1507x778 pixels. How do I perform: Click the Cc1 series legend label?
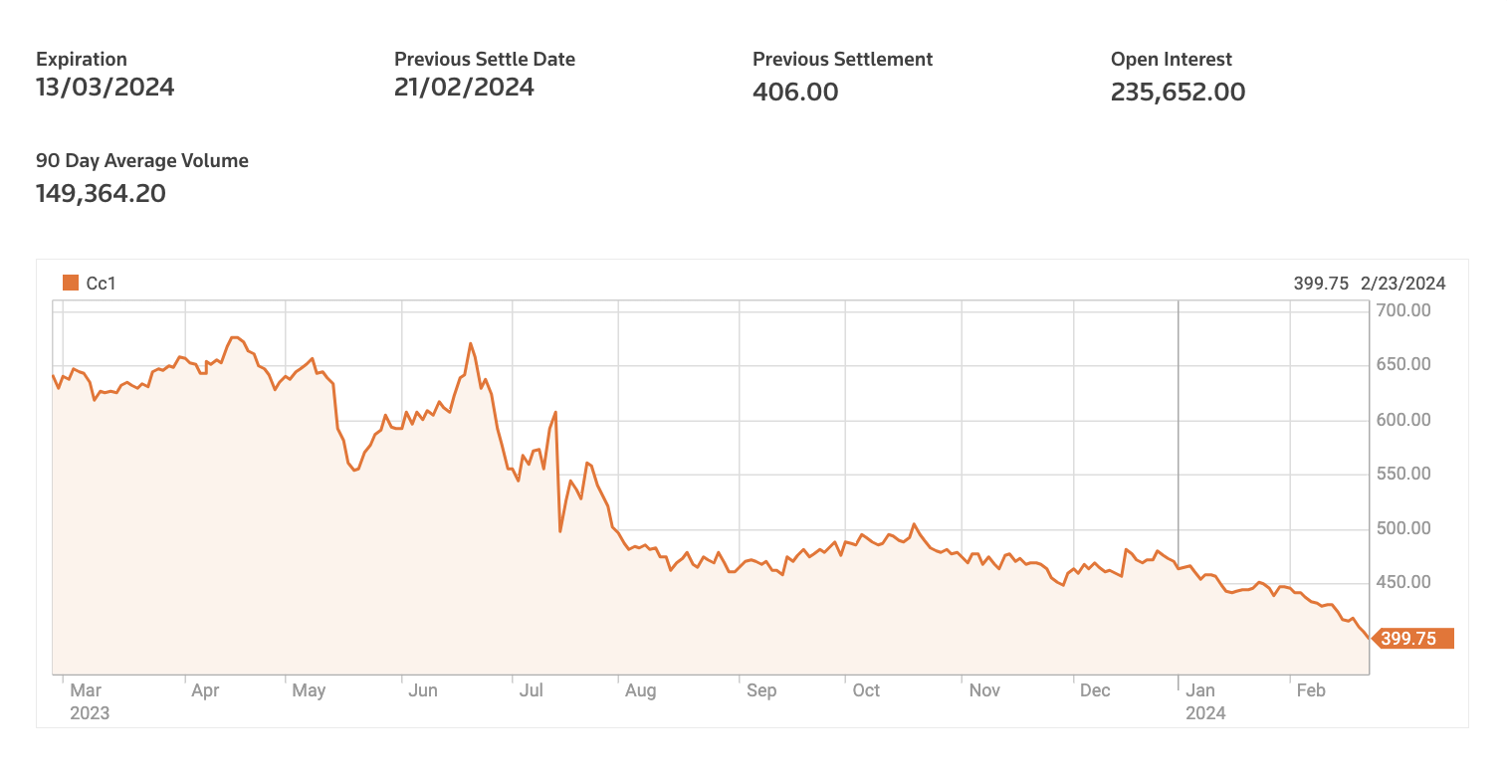click(x=102, y=284)
